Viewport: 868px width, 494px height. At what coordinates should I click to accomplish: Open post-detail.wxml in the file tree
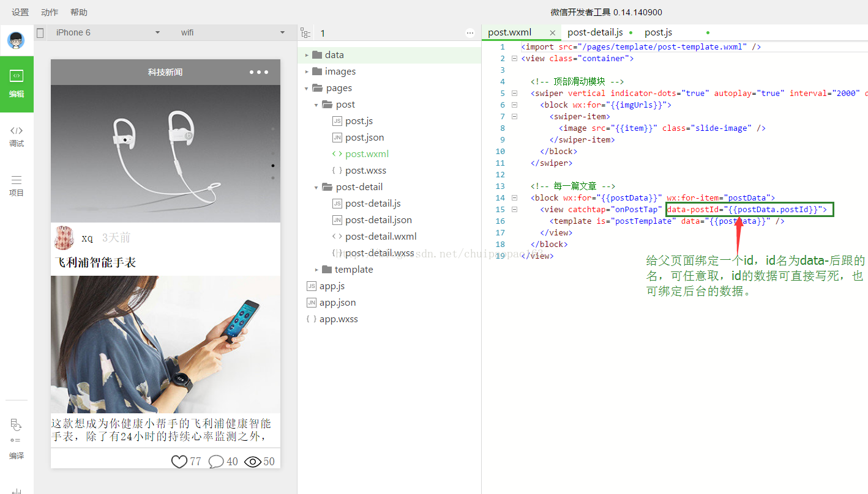tap(381, 237)
